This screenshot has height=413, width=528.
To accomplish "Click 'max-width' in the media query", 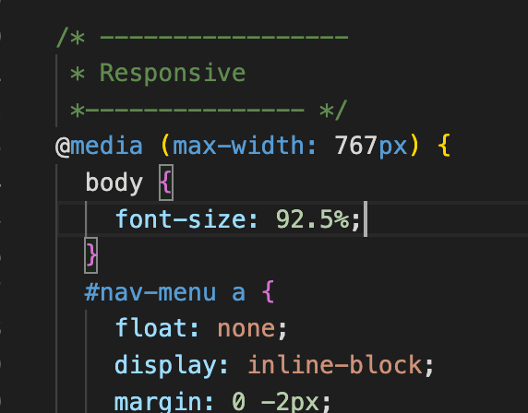I will [x=239, y=146].
